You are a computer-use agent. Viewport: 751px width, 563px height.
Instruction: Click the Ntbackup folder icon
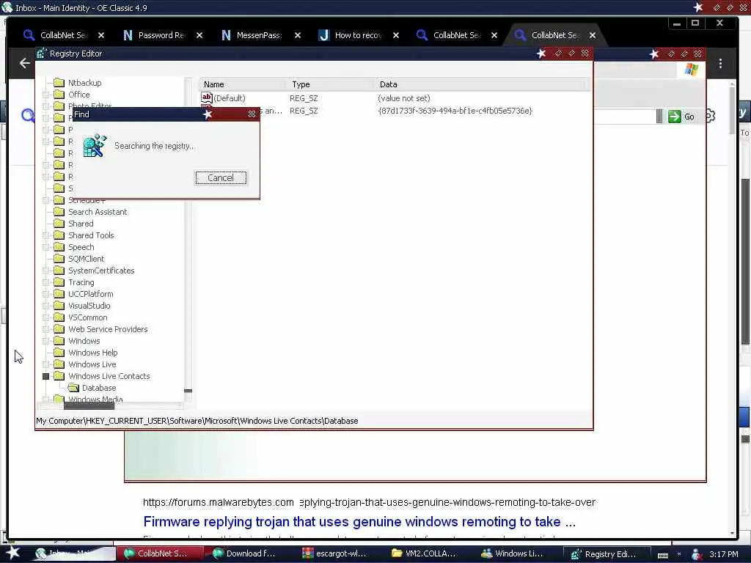point(59,82)
